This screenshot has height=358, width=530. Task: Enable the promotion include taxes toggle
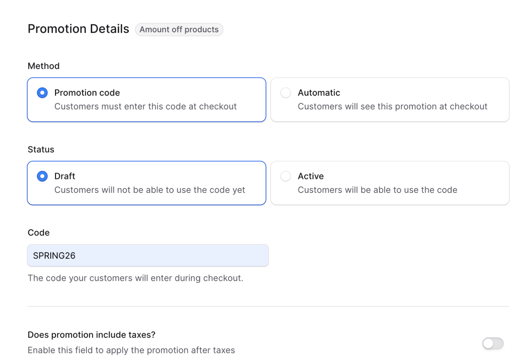[493, 344]
